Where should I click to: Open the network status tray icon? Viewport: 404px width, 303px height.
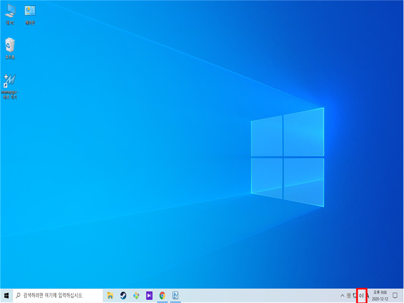355,295
